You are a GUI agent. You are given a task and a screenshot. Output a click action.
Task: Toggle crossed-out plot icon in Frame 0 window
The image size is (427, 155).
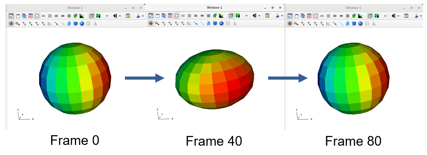click(75, 16)
